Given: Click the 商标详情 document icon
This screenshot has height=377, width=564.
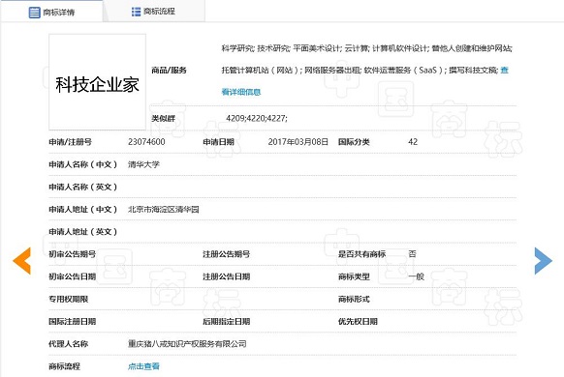Looking at the screenshot, I should [34, 13].
